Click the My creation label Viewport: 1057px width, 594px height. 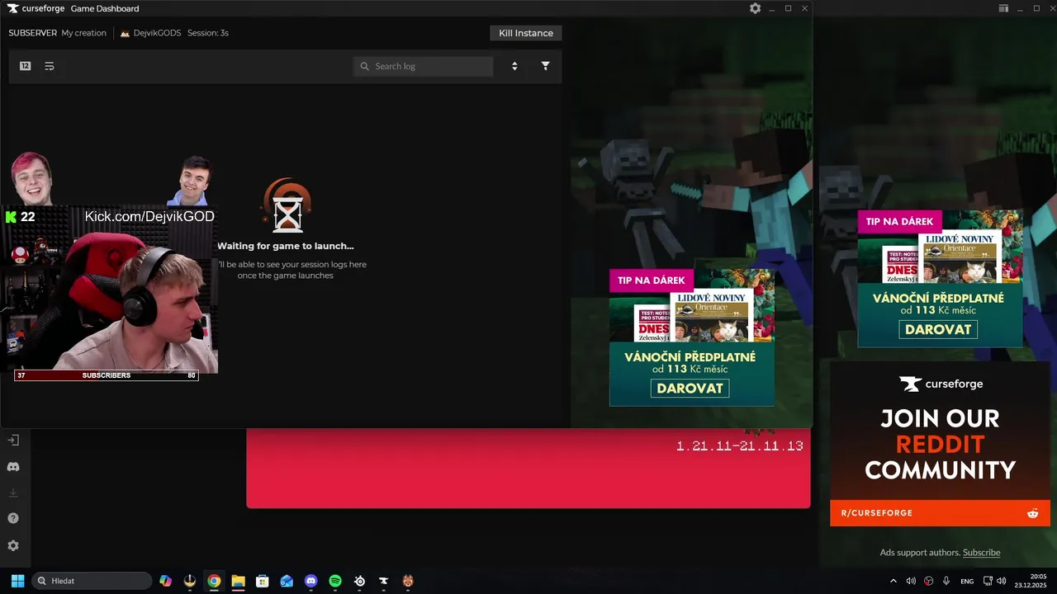click(84, 33)
